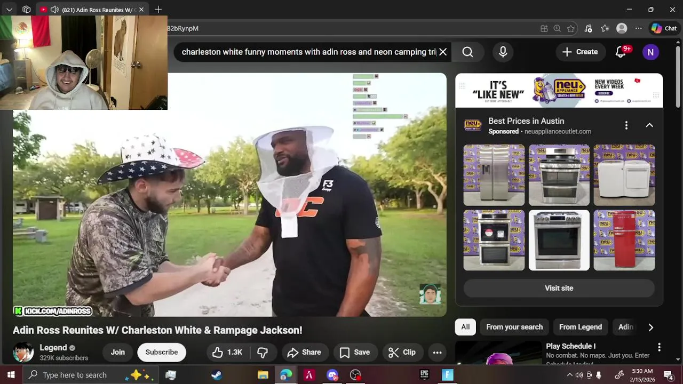Open a new browser tab
The height and width of the screenshot is (384, 683).
(158, 10)
